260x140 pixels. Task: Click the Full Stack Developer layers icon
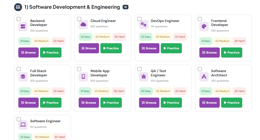coord(23,77)
